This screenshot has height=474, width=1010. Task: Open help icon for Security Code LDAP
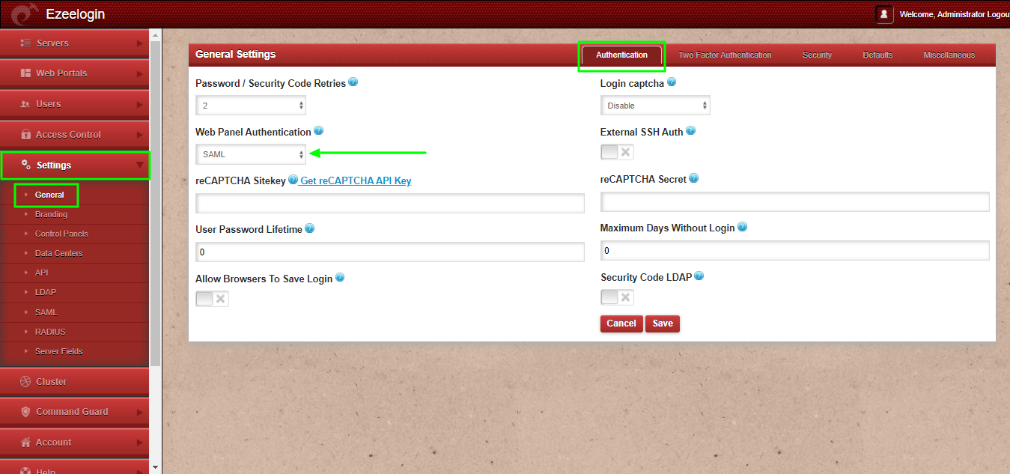(699, 276)
